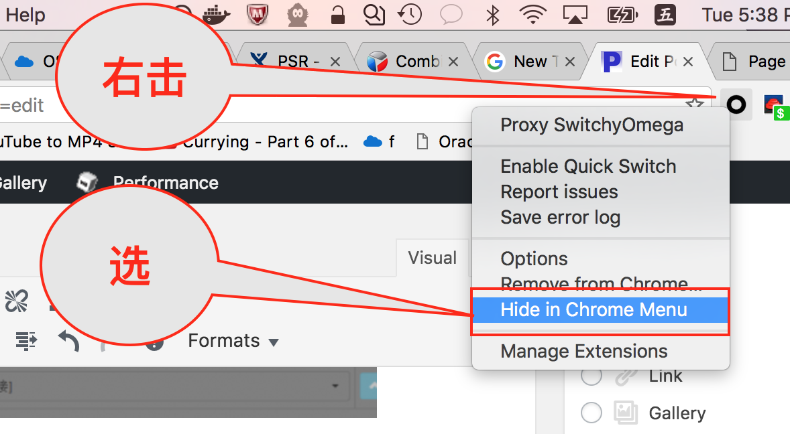
Task: Click Manage Extensions menu entry
Action: pos(584,351)
